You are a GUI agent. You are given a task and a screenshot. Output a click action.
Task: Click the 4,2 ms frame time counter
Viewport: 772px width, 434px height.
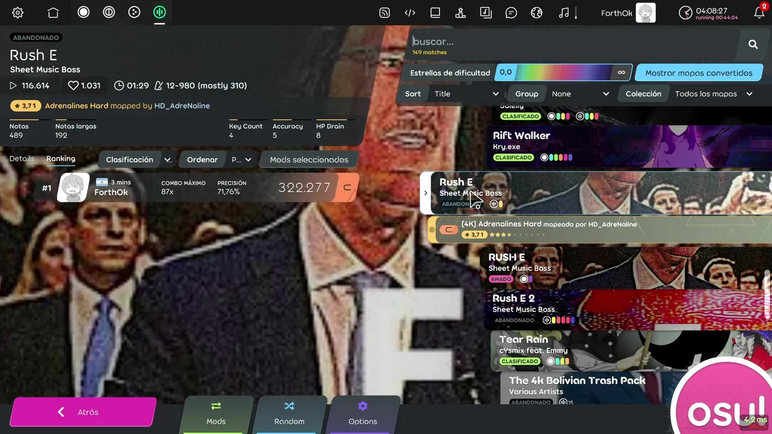[x=755, y=420]
